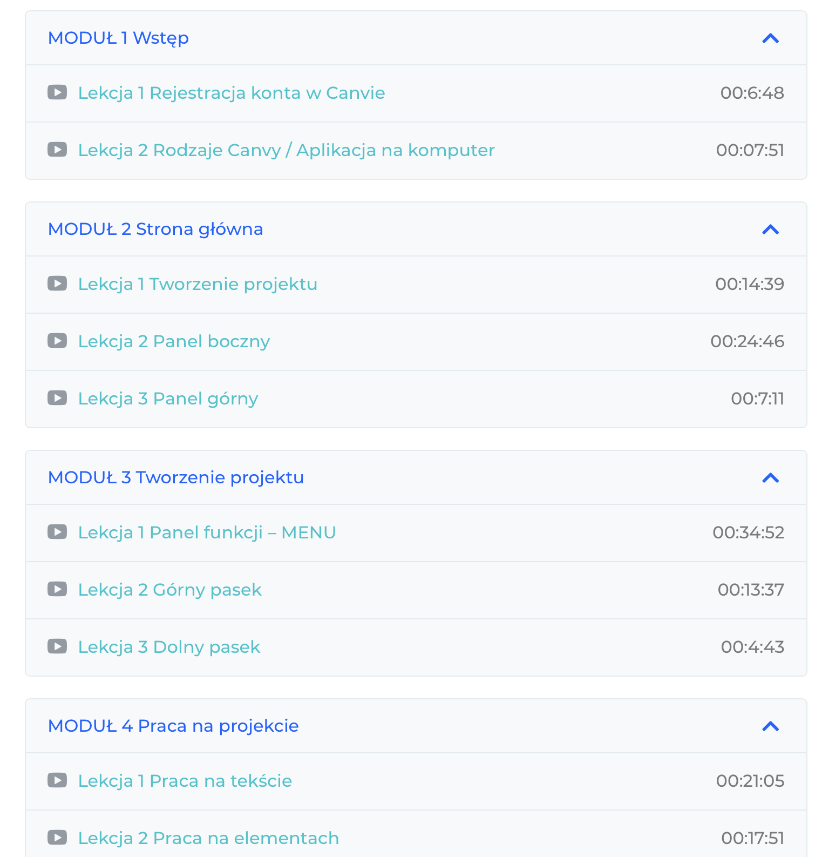Click video icon beside Górny pasek lesson
This screenshot has width=822, height=857.
point(57,589)
